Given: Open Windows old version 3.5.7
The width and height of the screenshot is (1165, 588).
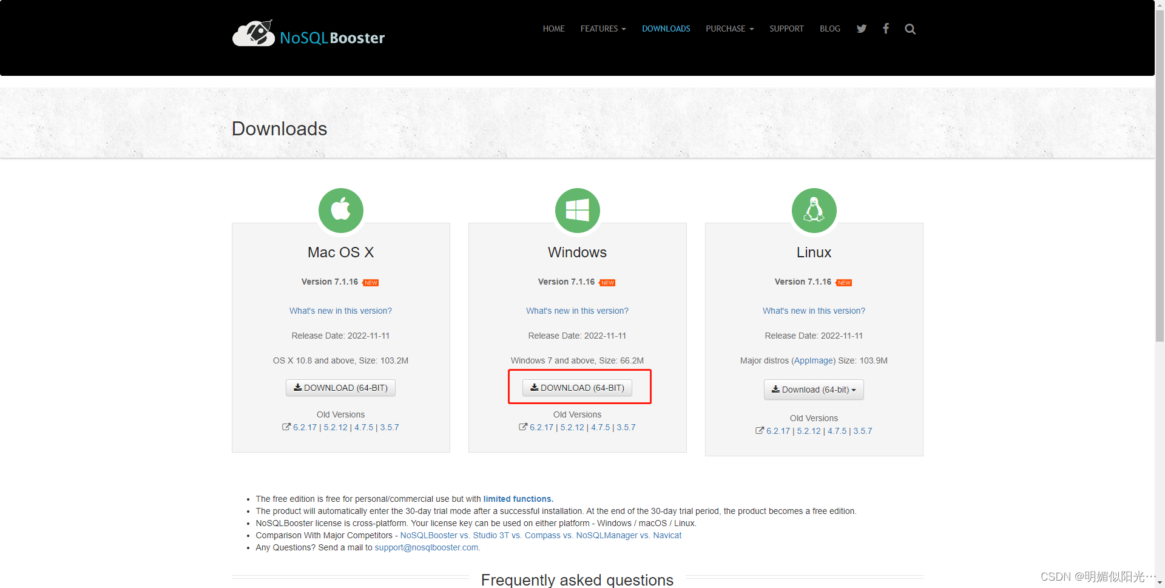Looking at the screenshot, I should 626,427.
